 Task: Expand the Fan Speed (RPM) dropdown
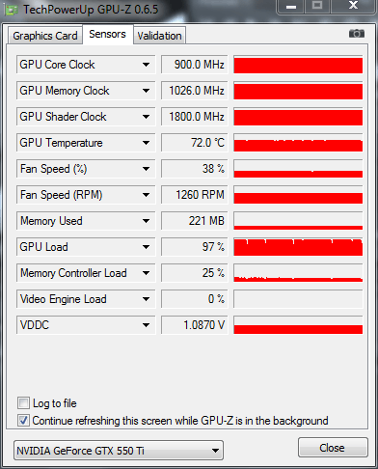pos(146,195)
